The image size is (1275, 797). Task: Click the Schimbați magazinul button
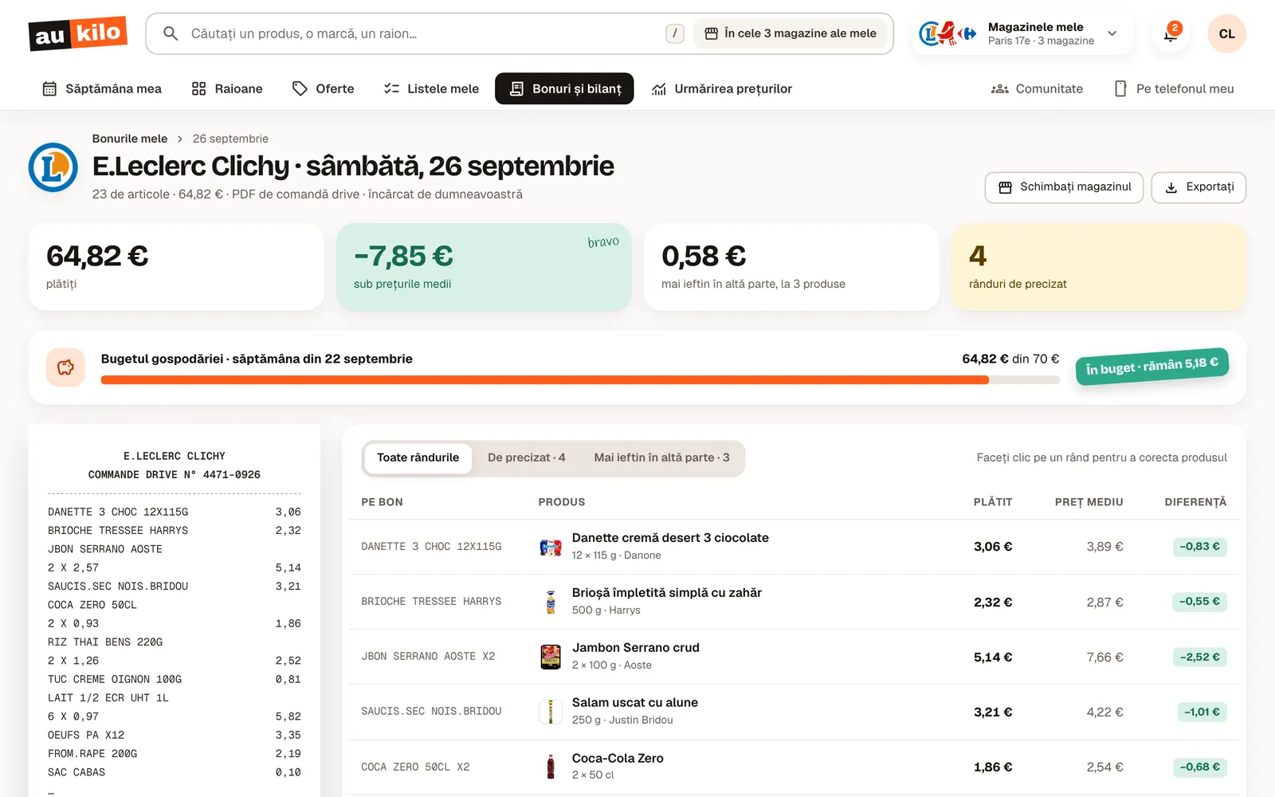pyautogui.click(x=1064, y=187)
